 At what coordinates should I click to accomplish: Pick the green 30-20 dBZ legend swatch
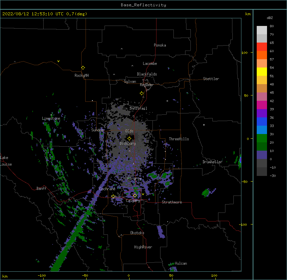[262, 138]
